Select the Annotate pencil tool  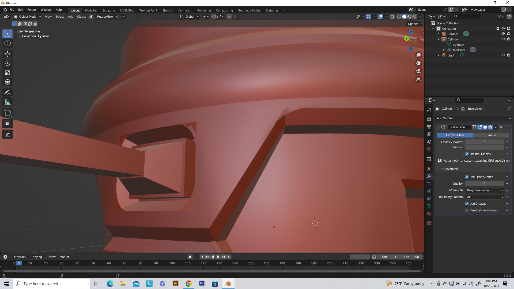(7, 93)
